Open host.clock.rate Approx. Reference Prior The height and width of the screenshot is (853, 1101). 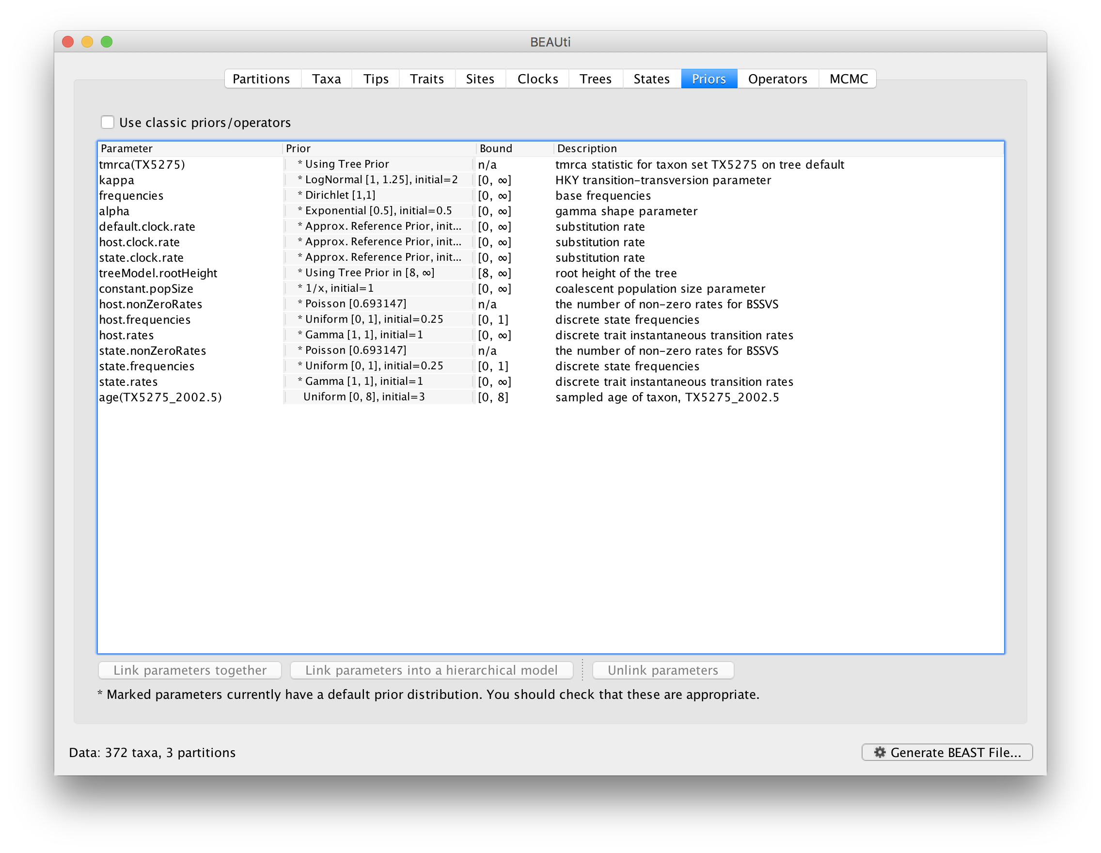379,241
